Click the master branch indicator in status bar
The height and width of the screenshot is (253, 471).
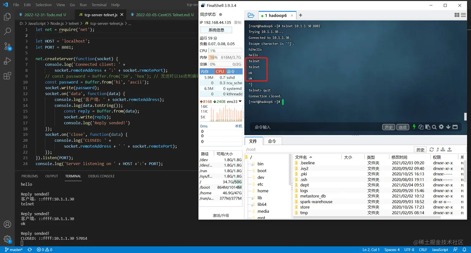(13, 250)
